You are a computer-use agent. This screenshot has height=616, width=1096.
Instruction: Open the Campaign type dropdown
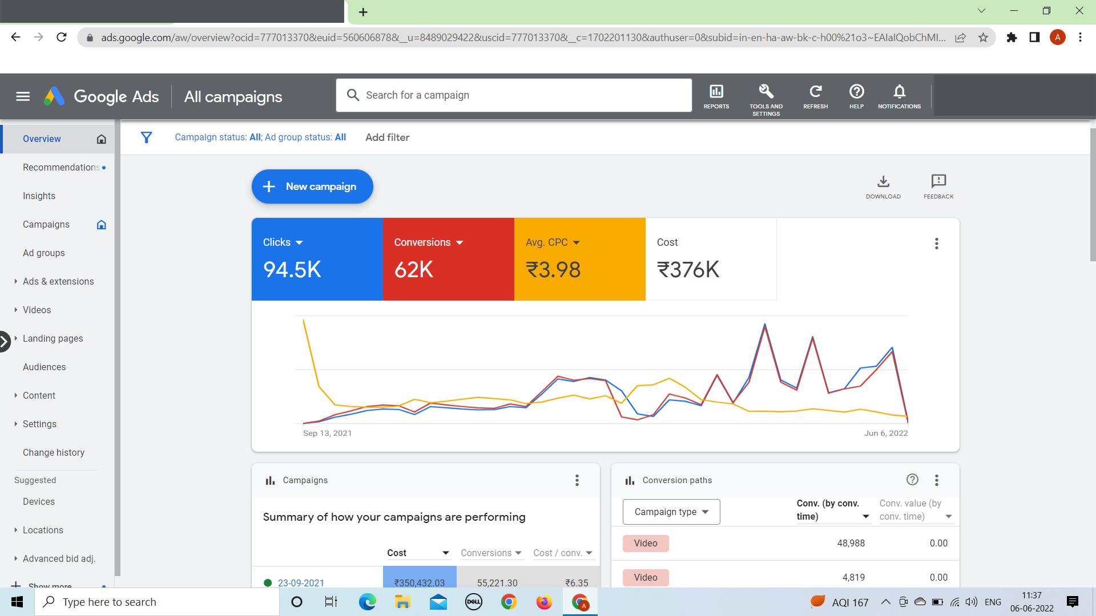click(671, 512)
